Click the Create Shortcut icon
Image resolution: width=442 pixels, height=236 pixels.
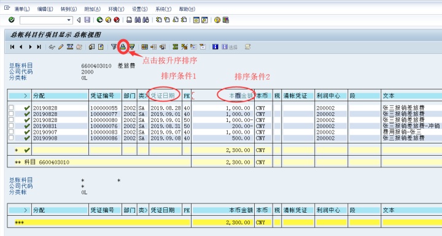pyautogui.click(x=204, y=20)
